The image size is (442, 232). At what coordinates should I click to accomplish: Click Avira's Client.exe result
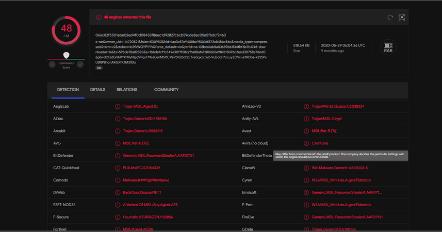(320, 143)
